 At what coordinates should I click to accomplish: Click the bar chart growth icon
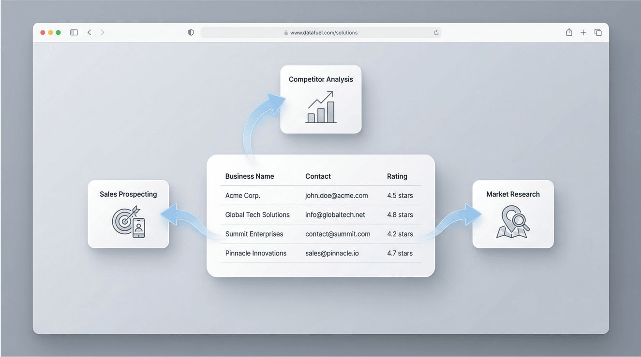pyautogui.click(x=321, y=107)
